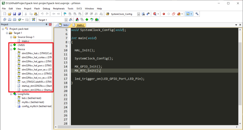Open the Project menu
Viewport: 243px width, 130px height.
coord(28,9)
